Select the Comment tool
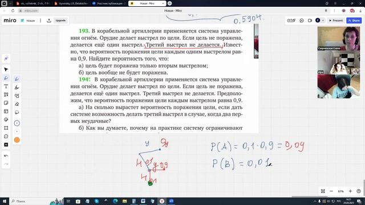Screen dimensions: 365x205 pos(6,137)
